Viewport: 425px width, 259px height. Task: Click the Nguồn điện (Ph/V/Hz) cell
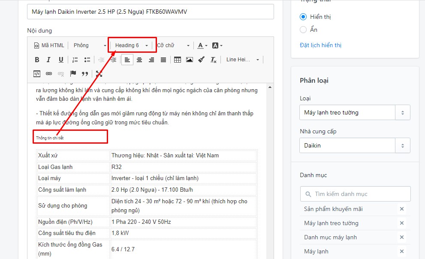click(x=73, y=222)
